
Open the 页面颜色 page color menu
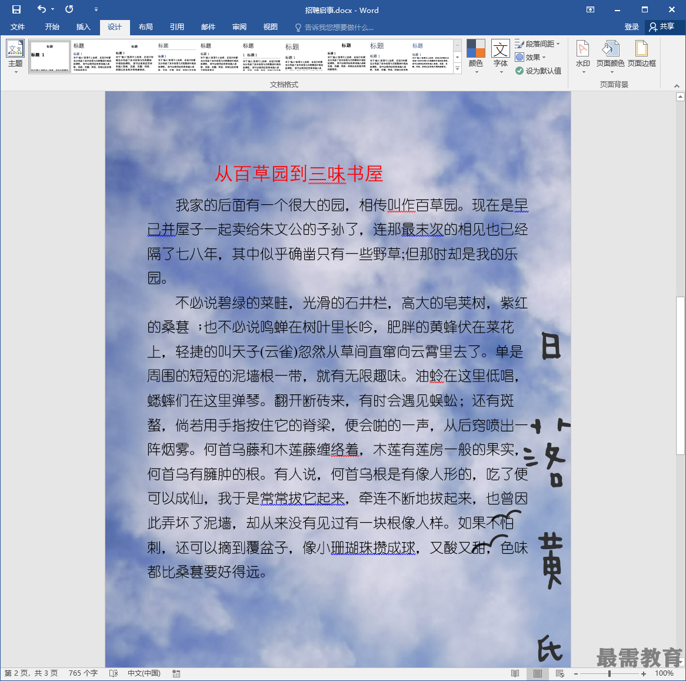click(610, 57)
